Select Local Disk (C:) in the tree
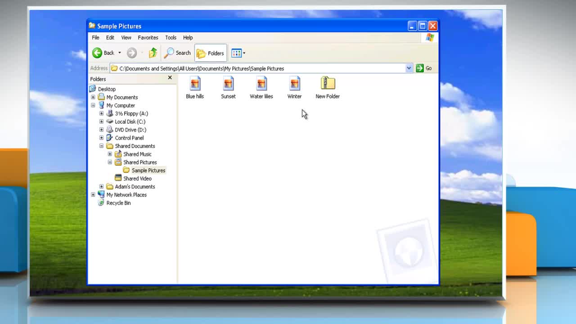The height and width of the screenshot is (324, 576). (130, 121)
